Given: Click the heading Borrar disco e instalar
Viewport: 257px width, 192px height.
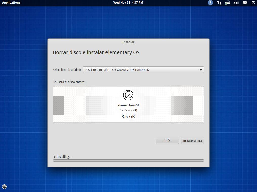Looking at the screenshot, I should pos(96,53).
